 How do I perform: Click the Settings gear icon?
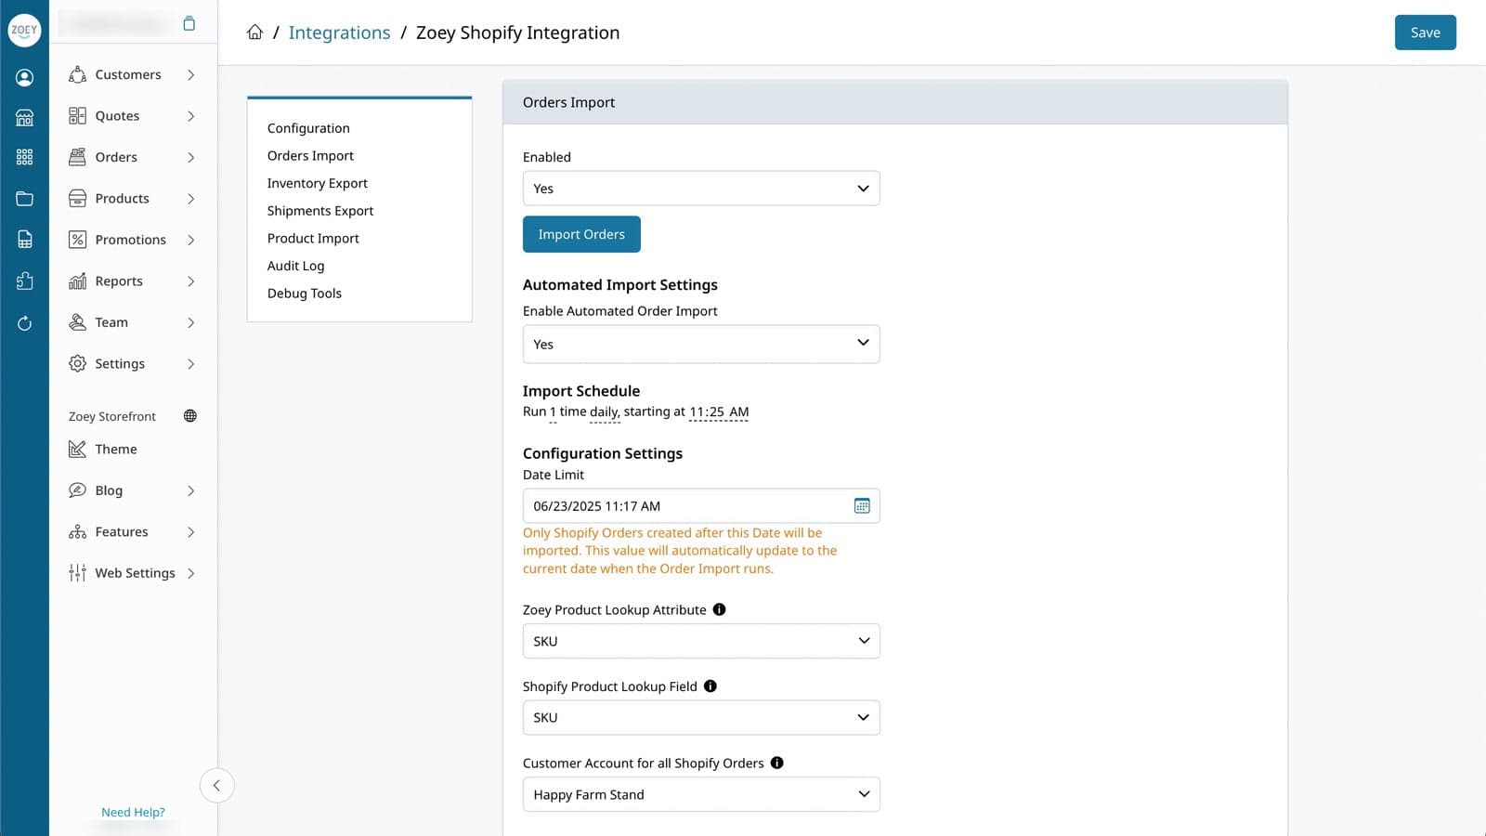point(77,363)
